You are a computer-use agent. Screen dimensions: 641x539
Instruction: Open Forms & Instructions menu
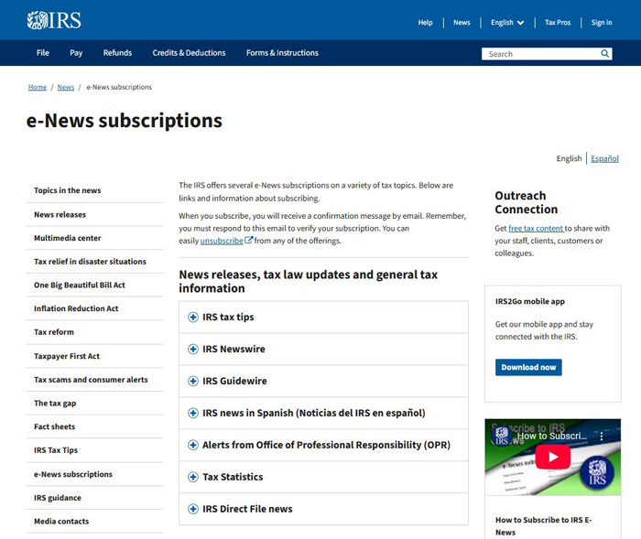(282, 53)
